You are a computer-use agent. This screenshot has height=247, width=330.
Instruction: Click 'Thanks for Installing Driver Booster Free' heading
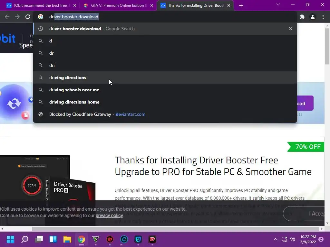coord(196,160)
